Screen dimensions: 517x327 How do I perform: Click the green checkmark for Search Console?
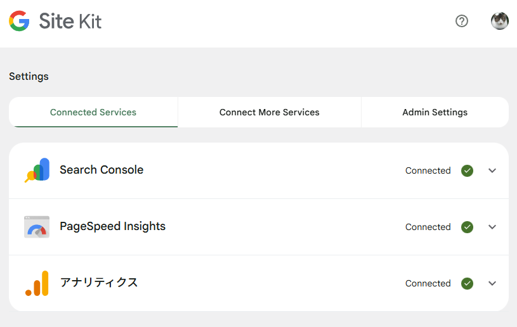pyautogui.click(x=468, y=170)
